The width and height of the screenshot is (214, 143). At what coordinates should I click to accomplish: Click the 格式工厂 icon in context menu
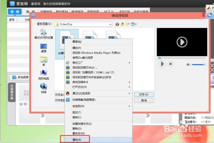tap(68, 63)
